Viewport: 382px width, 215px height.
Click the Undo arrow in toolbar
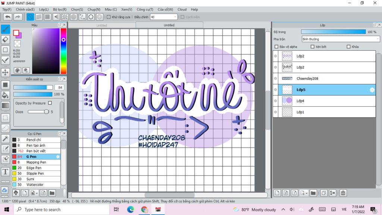coord(8,17)
